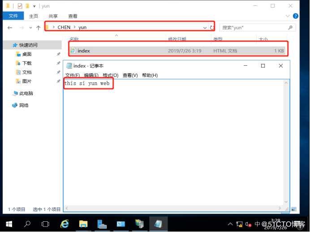
Task: Open Server Manager taskbar icon
Action: coord(102,224)
